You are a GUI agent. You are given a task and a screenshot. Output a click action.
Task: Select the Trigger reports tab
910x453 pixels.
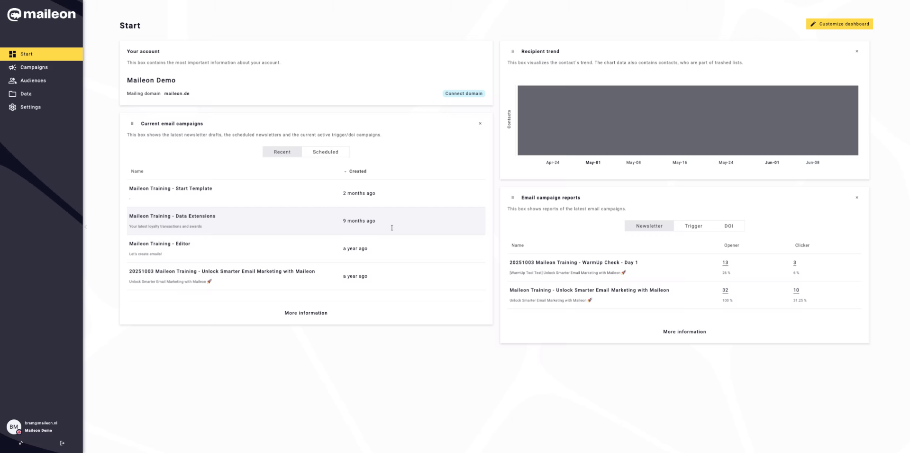coord(693,226)
